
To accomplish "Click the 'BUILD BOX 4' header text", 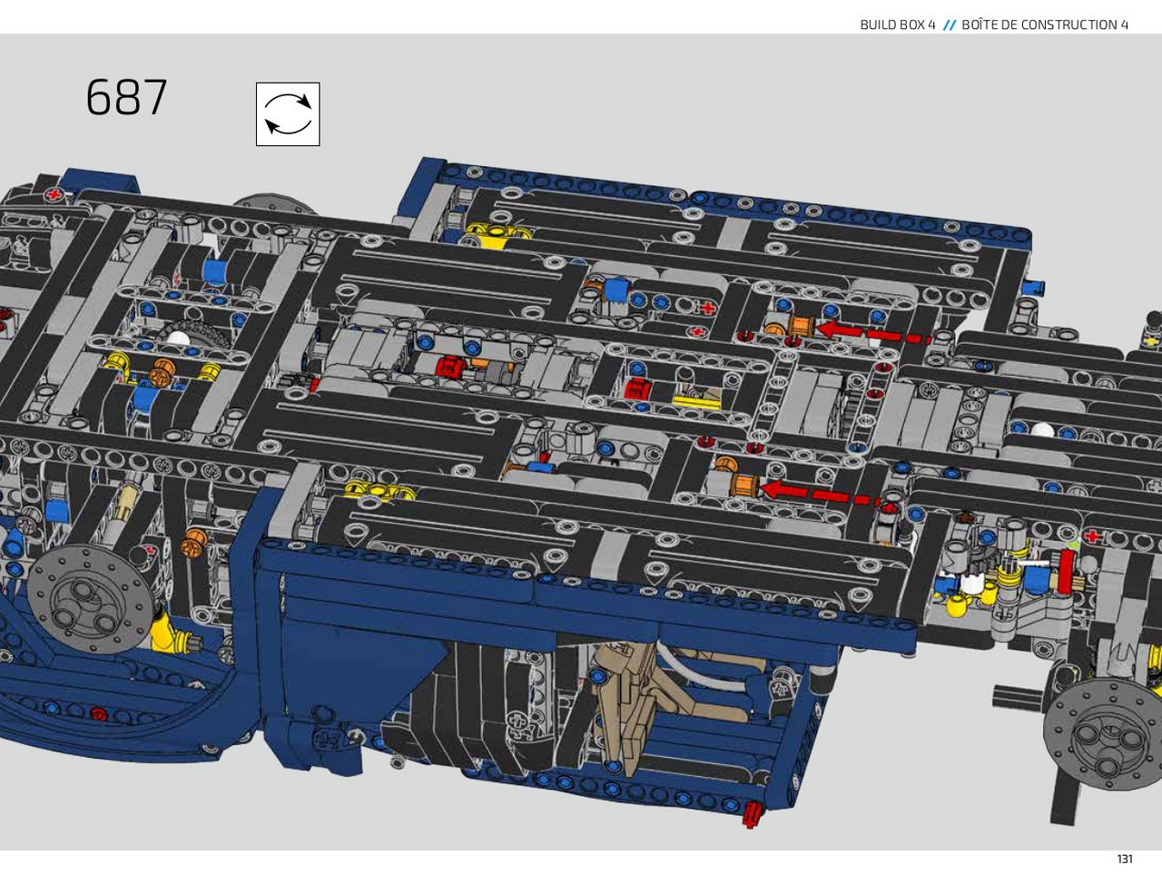I will pos(897,25).
